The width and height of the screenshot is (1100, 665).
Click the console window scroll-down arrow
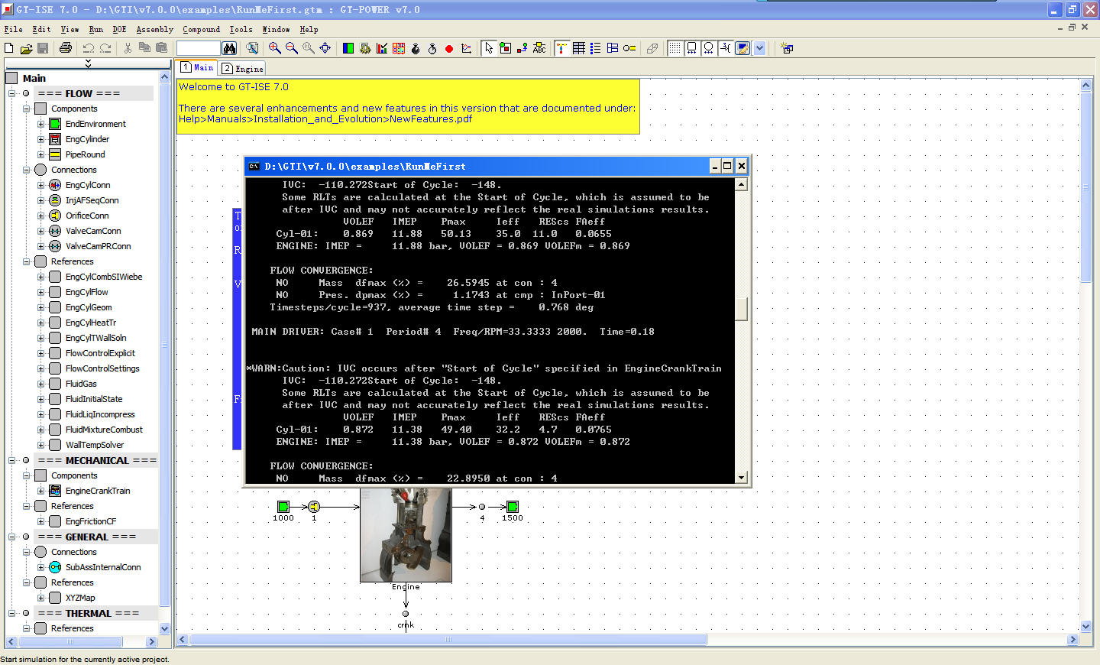pyautogui.click(x=741, y=478)
